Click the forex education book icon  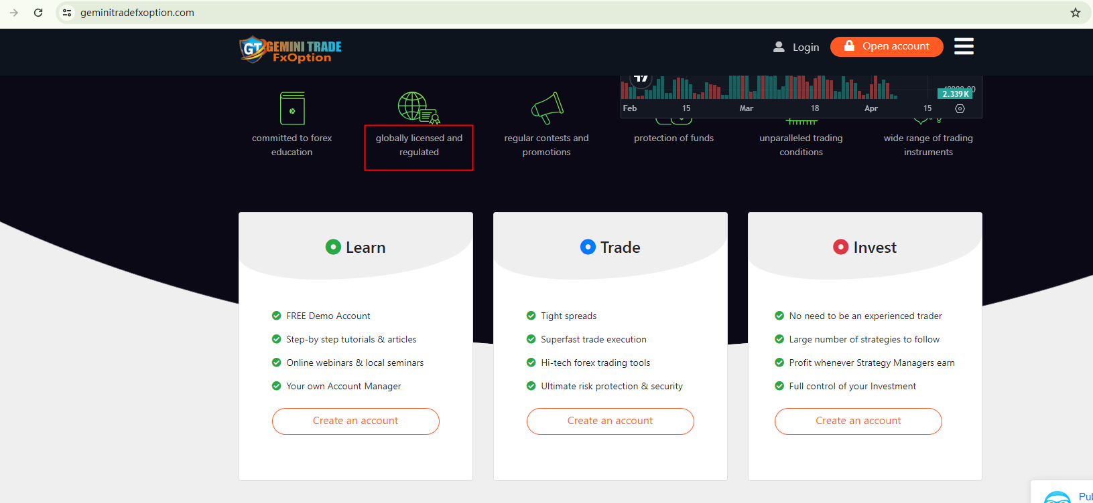(292, 108)
